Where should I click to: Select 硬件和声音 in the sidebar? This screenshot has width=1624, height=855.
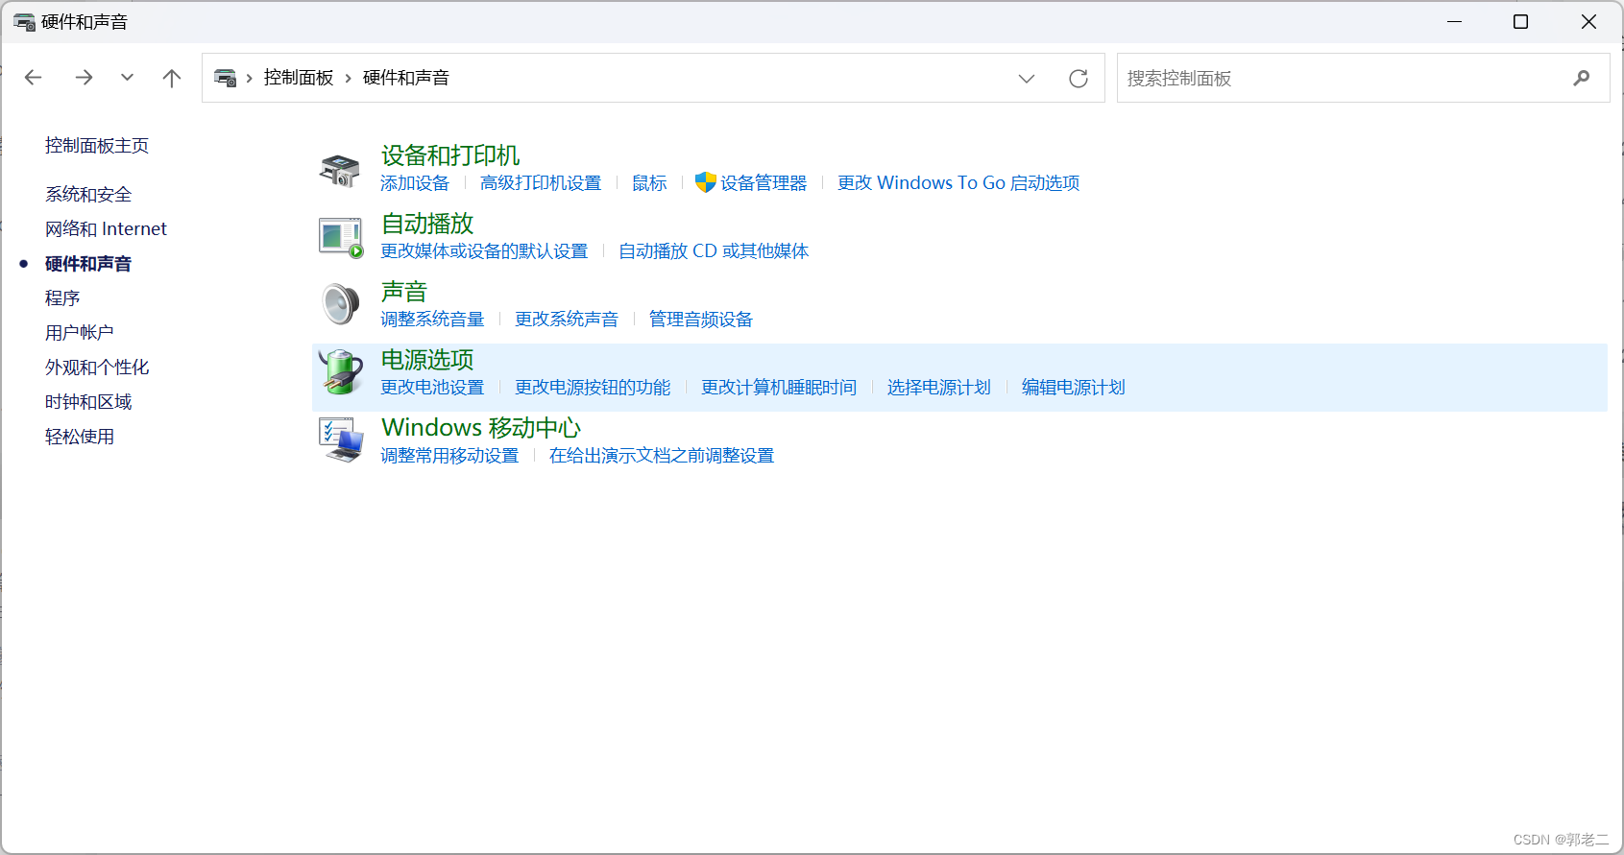[x=88, y=263]
